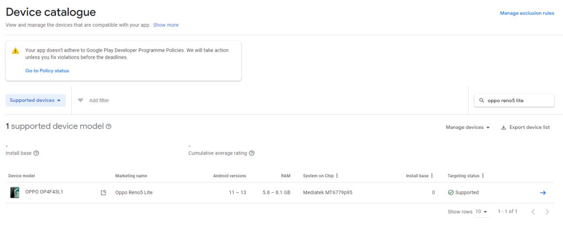The image size is (563, 250).
Task: Click Export device list button
Action: click(525, 127)
